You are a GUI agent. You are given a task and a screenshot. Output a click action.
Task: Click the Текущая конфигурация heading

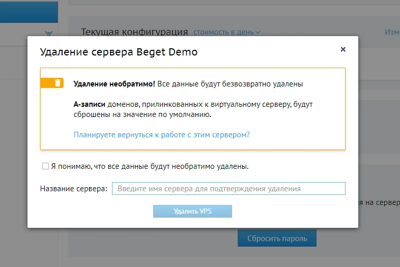tap(134, 32)
